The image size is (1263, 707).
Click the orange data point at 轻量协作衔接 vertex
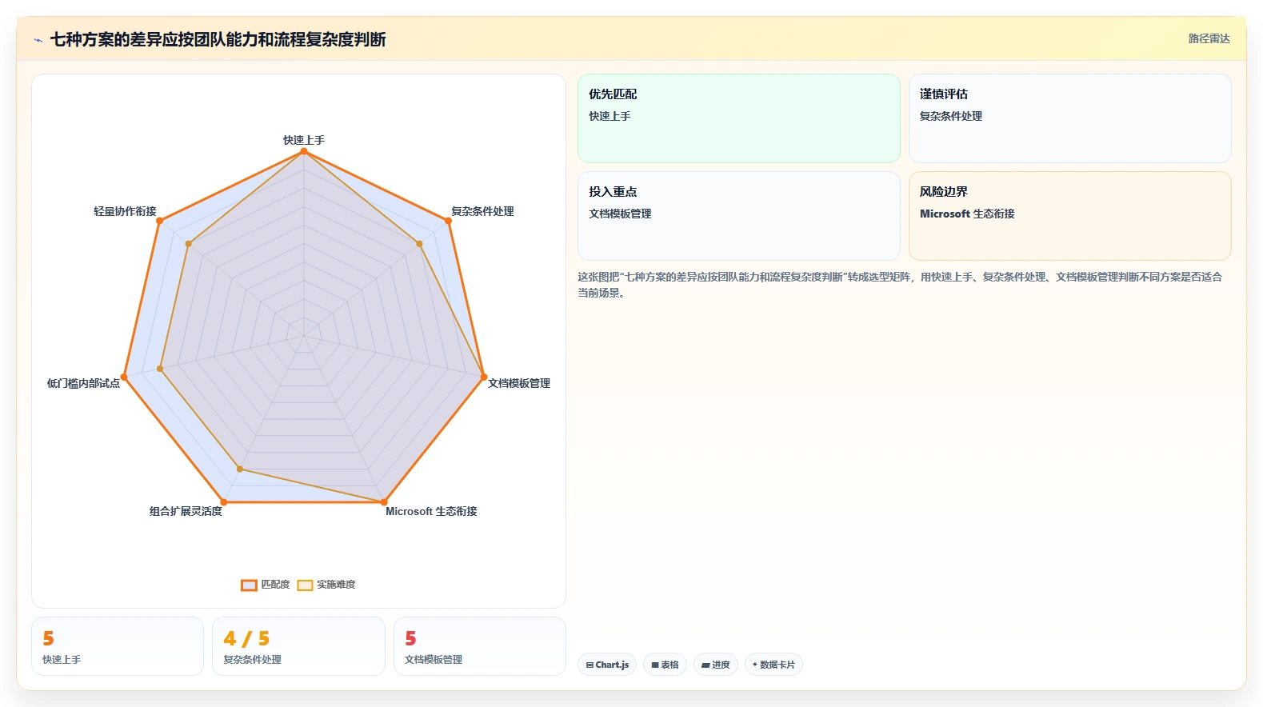(x=159, y=221)
